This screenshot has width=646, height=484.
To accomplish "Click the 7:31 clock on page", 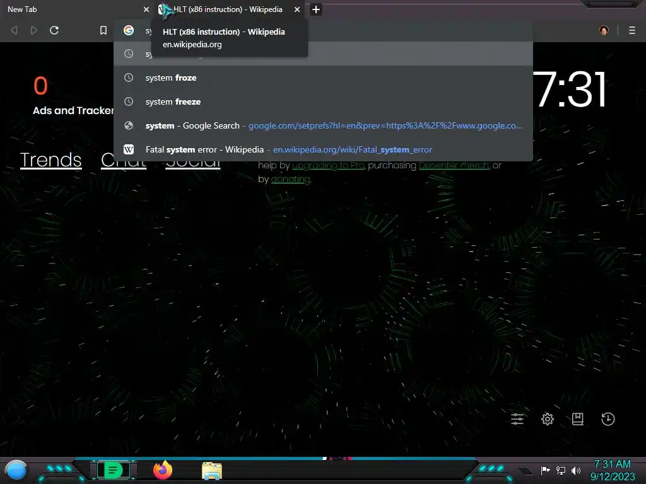I will tap(571, 89).
